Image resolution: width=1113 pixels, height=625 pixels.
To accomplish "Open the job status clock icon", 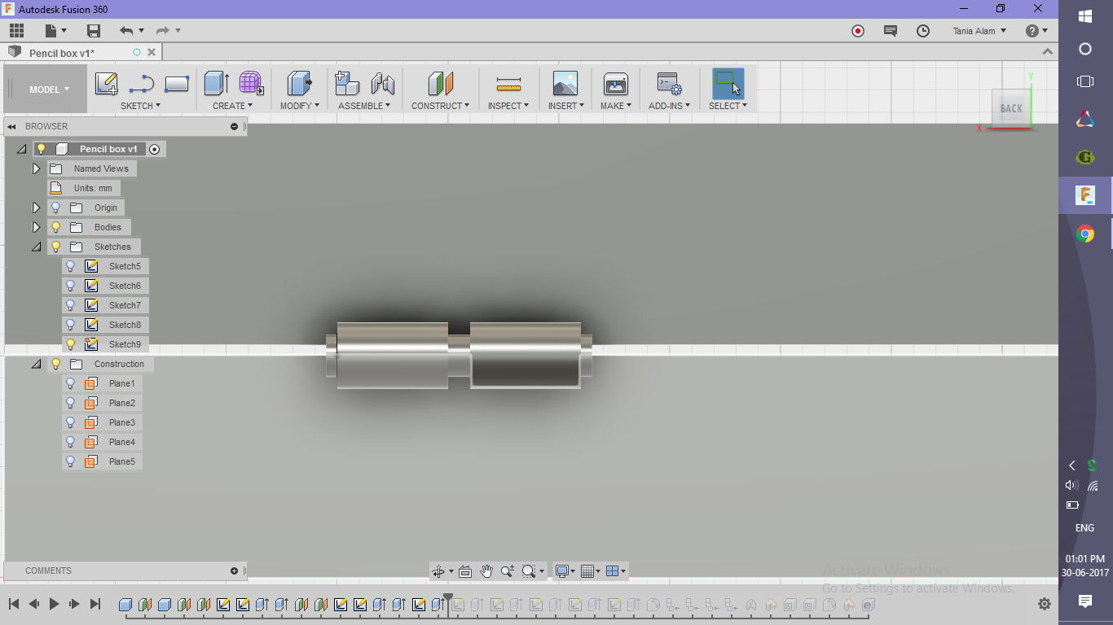I will (923, 31).
